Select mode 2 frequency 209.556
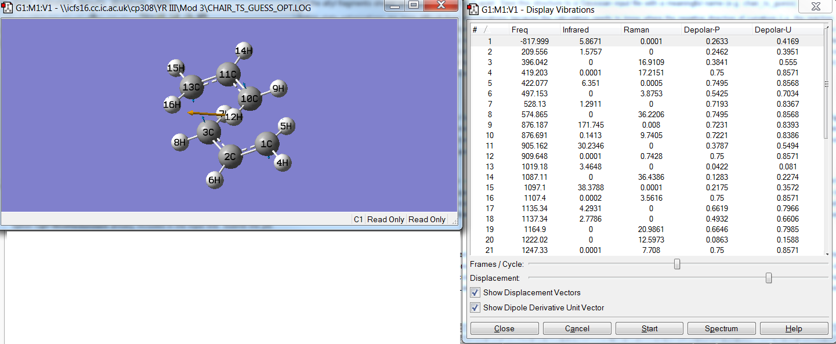Screen dimensions: 836x344 click(x=647, y=52)
